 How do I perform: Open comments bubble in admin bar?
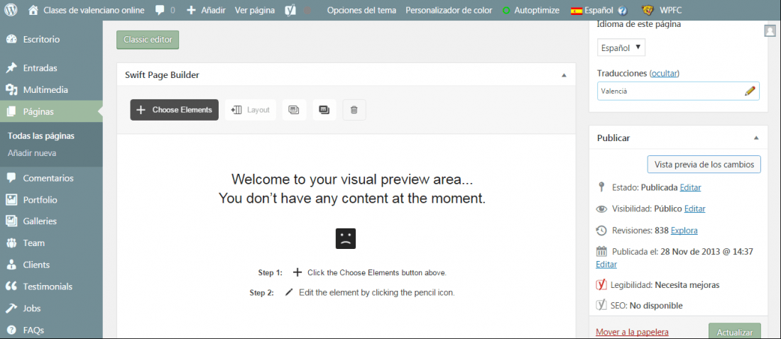click(x=160, y=10)
